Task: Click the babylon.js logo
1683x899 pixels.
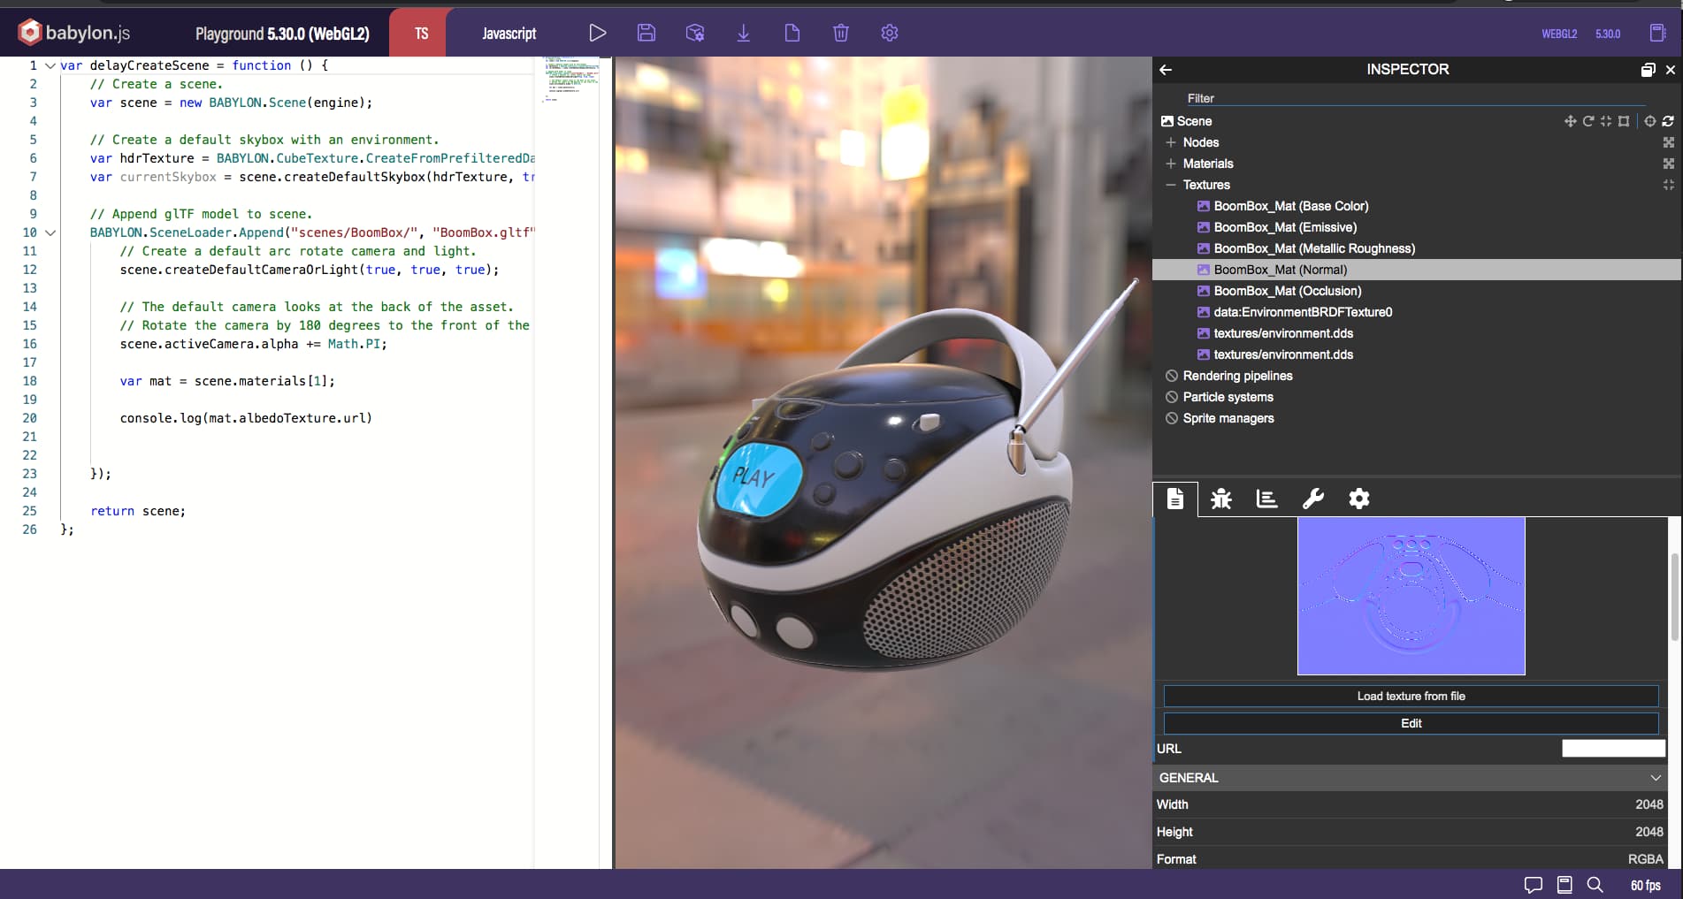Action: click(x=74, y=33)
